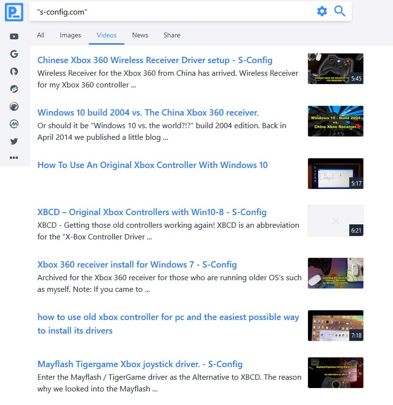Switch search provider to YouTube in sidebar
393x405 pixels.
[14, 36]
